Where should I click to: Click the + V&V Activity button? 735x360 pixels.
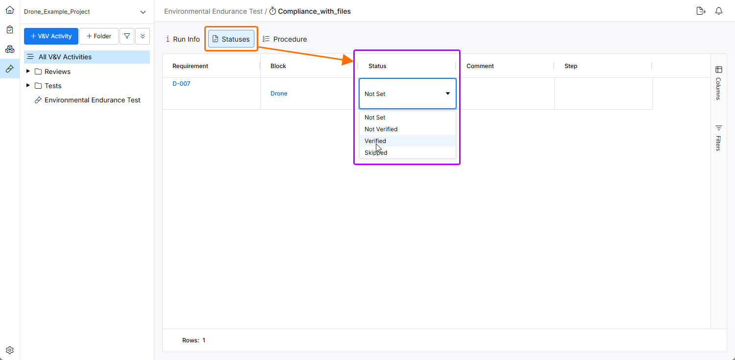[51, 36]
